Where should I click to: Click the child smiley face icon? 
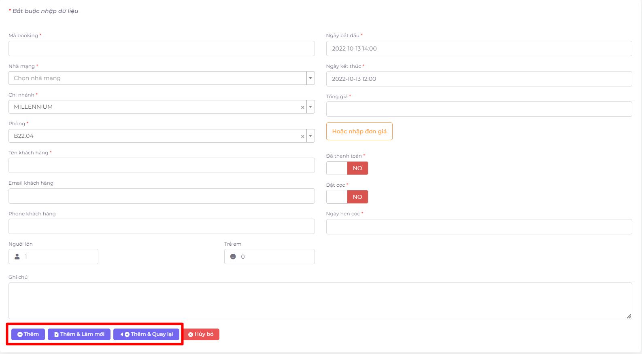coord(233,257)
